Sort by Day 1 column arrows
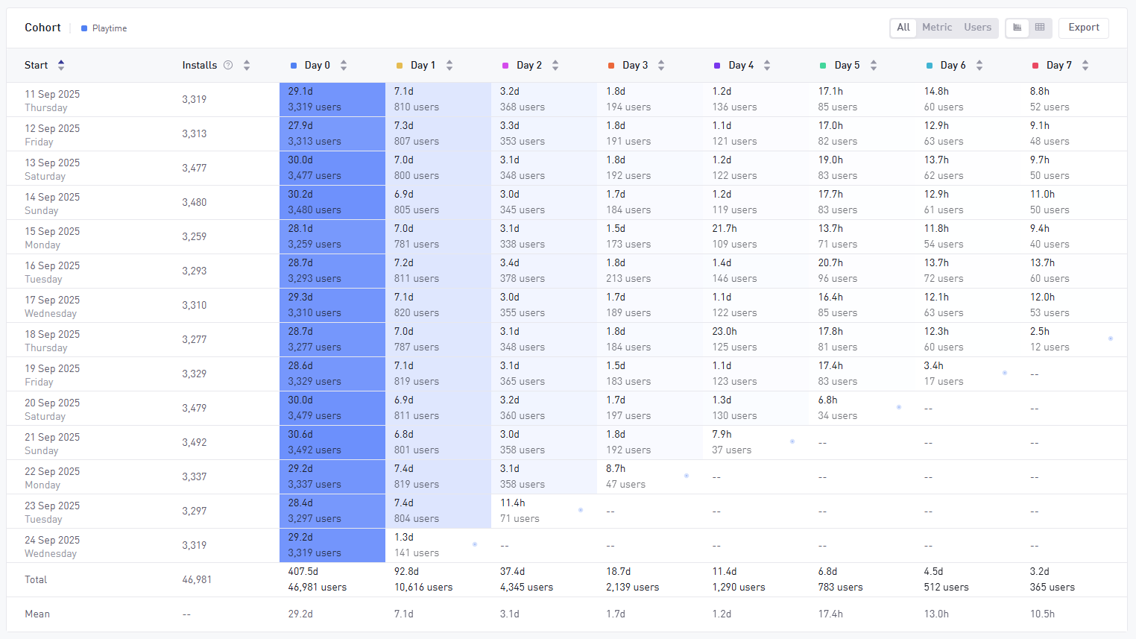The image size is (1136, 639). click(x=449, y=66)
